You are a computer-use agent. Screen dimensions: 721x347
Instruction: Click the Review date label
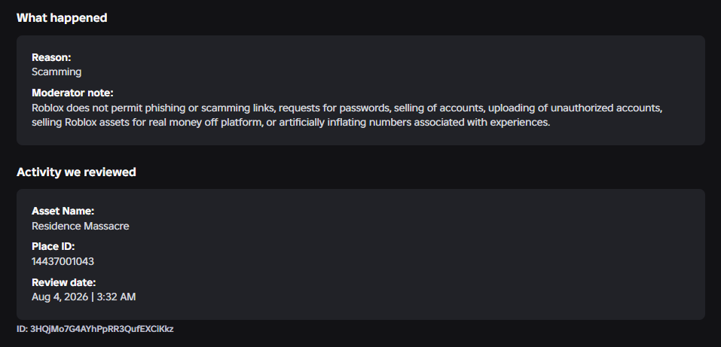coord(64,282)
